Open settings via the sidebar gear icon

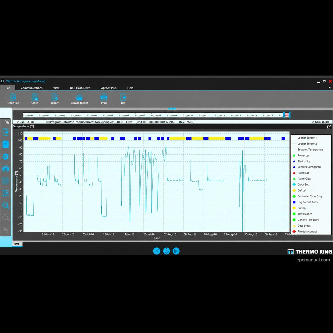[6, 157]
